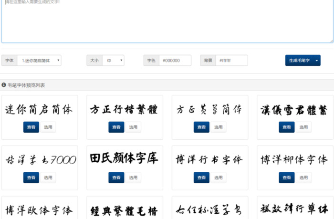Image resolution: width=334 pixels, height=219 pixels.
Task: Click the 方正行楷繁體 font preview image
Action: click(x=124, y=110)
